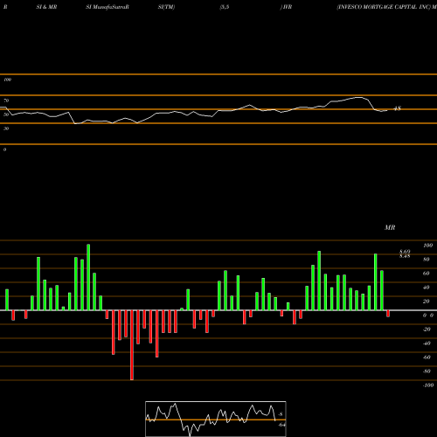This screenshot has width=437, height=437.
Task: Click the 'SI & MR' header text
Action: pyautogui.click(x=46, y=7)
